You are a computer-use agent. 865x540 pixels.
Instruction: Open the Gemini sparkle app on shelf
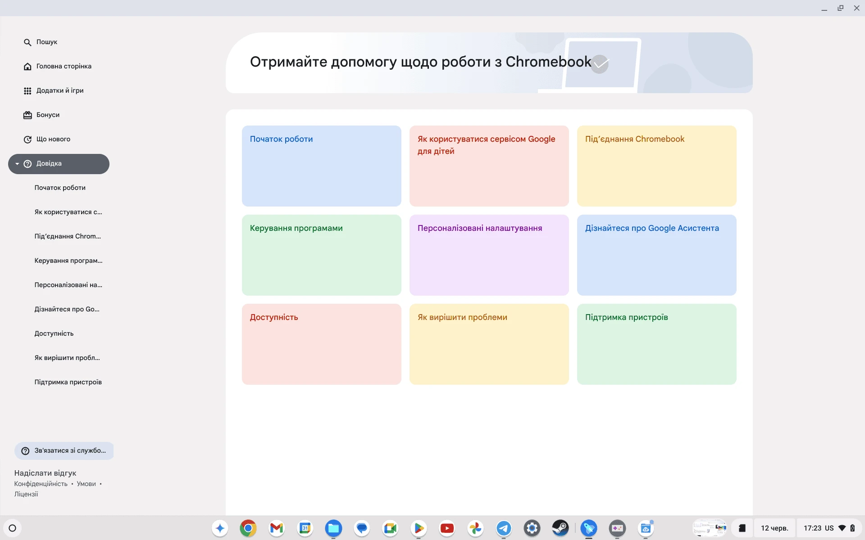[220, 528]
